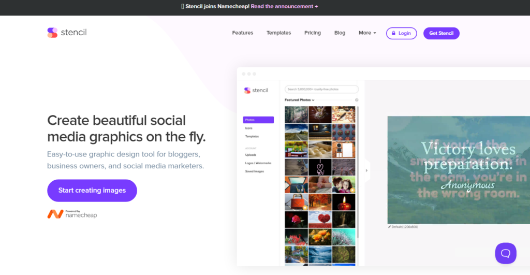This screenshot has height=275, width=530.
Task: Collapse the photo panel using the arrow handle
Action: (366, 170)
